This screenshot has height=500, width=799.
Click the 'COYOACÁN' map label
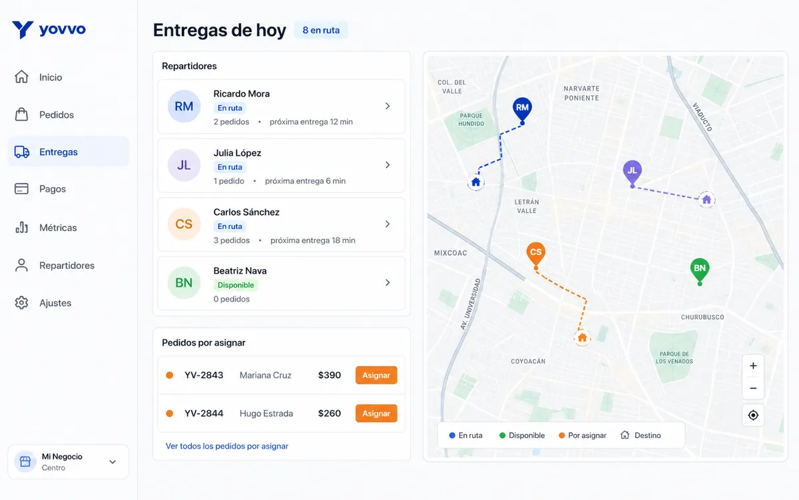coord(528,362)
